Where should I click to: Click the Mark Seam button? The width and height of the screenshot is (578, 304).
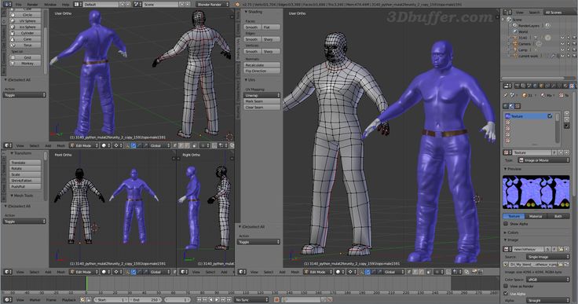tap(262, 101)
